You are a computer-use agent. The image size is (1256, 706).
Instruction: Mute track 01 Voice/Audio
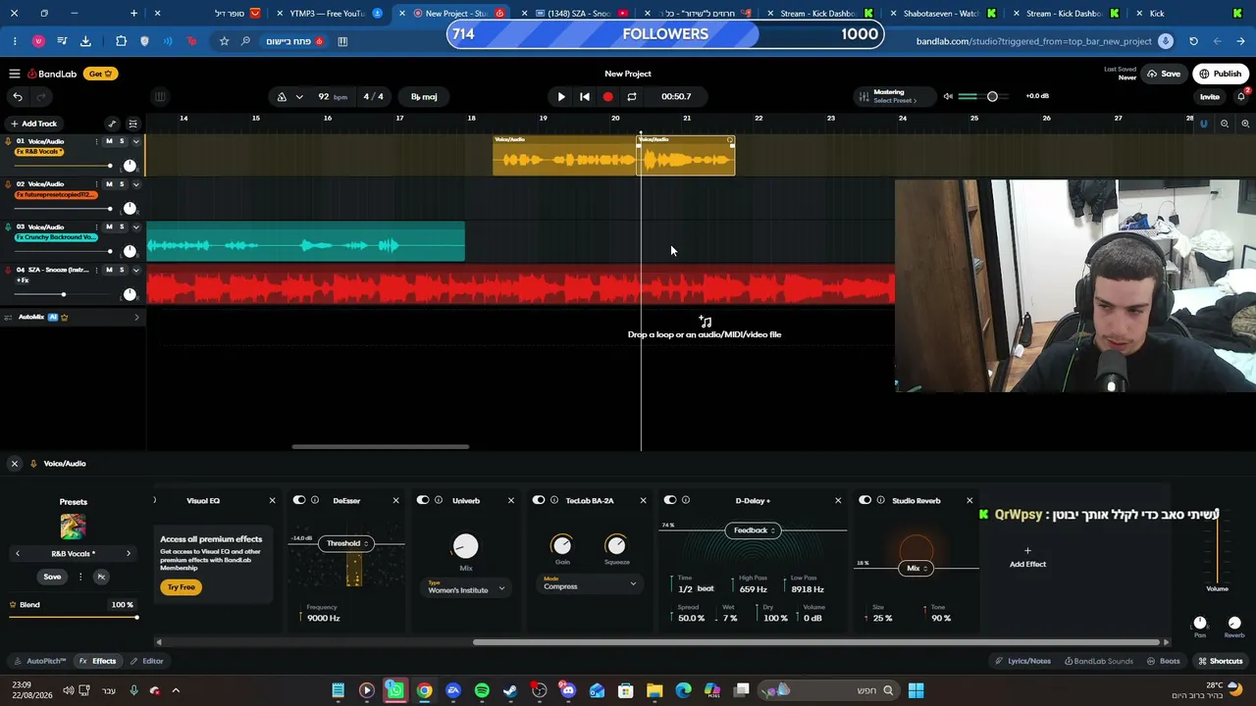(109, 141)
